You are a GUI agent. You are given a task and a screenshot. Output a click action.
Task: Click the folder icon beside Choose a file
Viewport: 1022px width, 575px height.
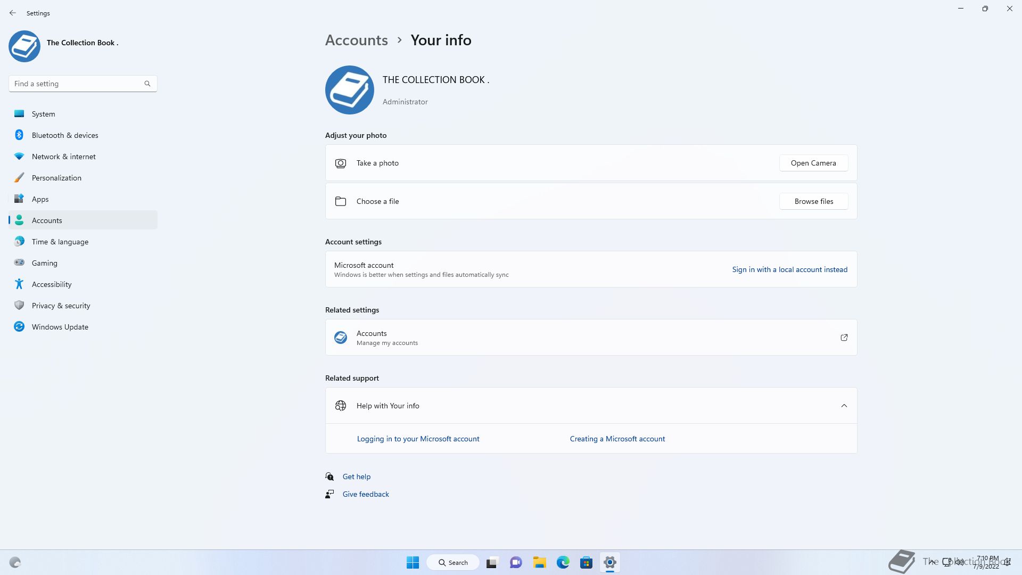tap(341, 201)
